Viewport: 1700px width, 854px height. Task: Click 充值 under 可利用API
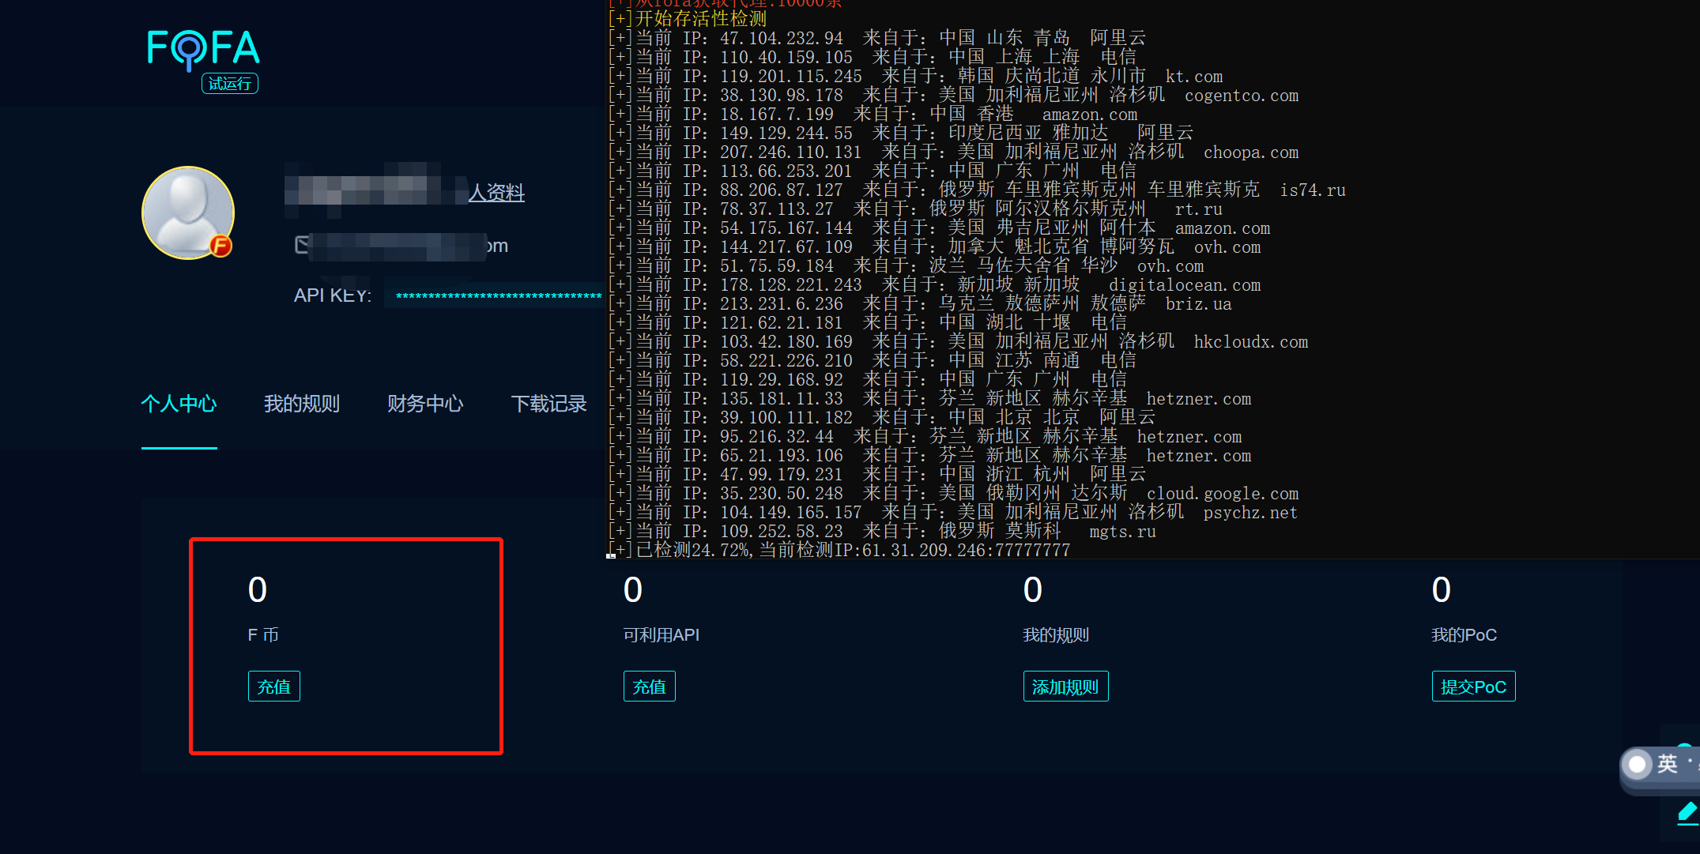(x=649, y=687)
